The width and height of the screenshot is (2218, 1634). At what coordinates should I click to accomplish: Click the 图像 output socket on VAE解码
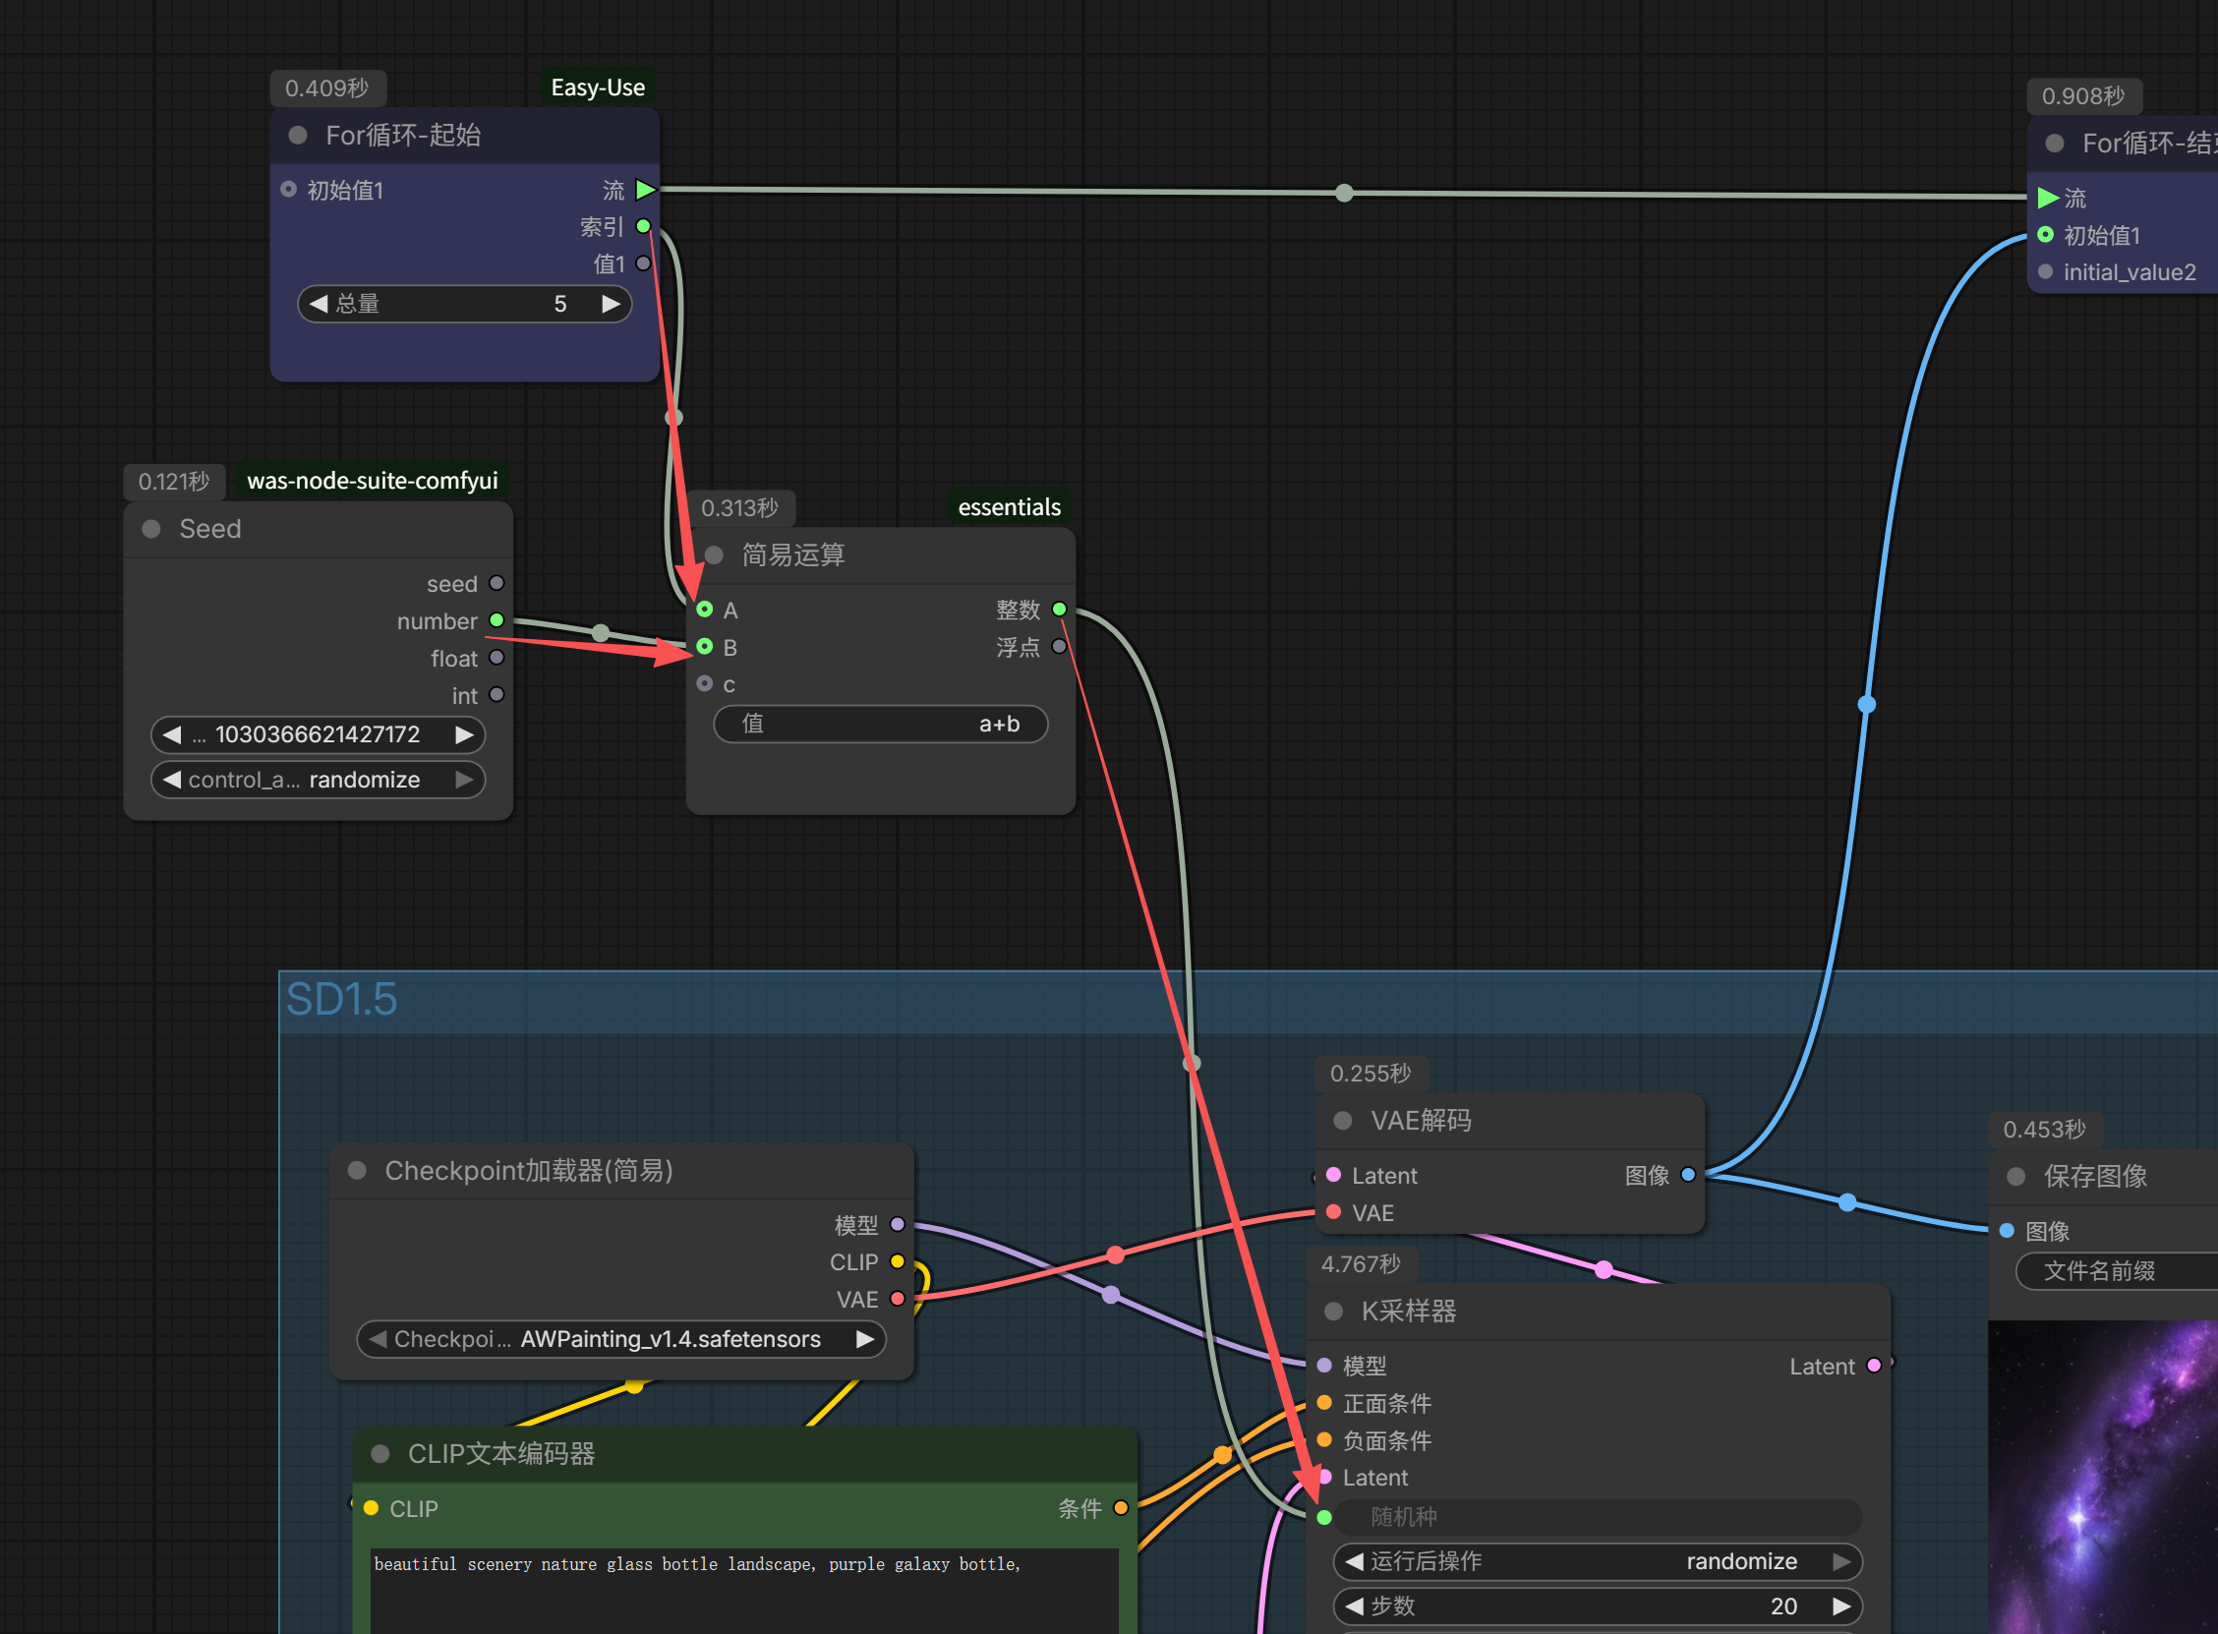pyautogui.click(x=1688, y=1175)
